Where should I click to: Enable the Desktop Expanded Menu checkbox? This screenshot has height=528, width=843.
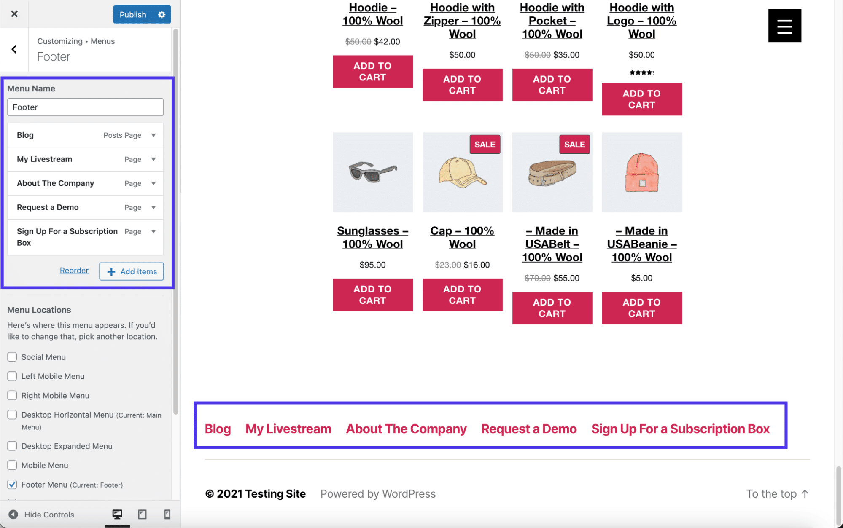(11, 445)
